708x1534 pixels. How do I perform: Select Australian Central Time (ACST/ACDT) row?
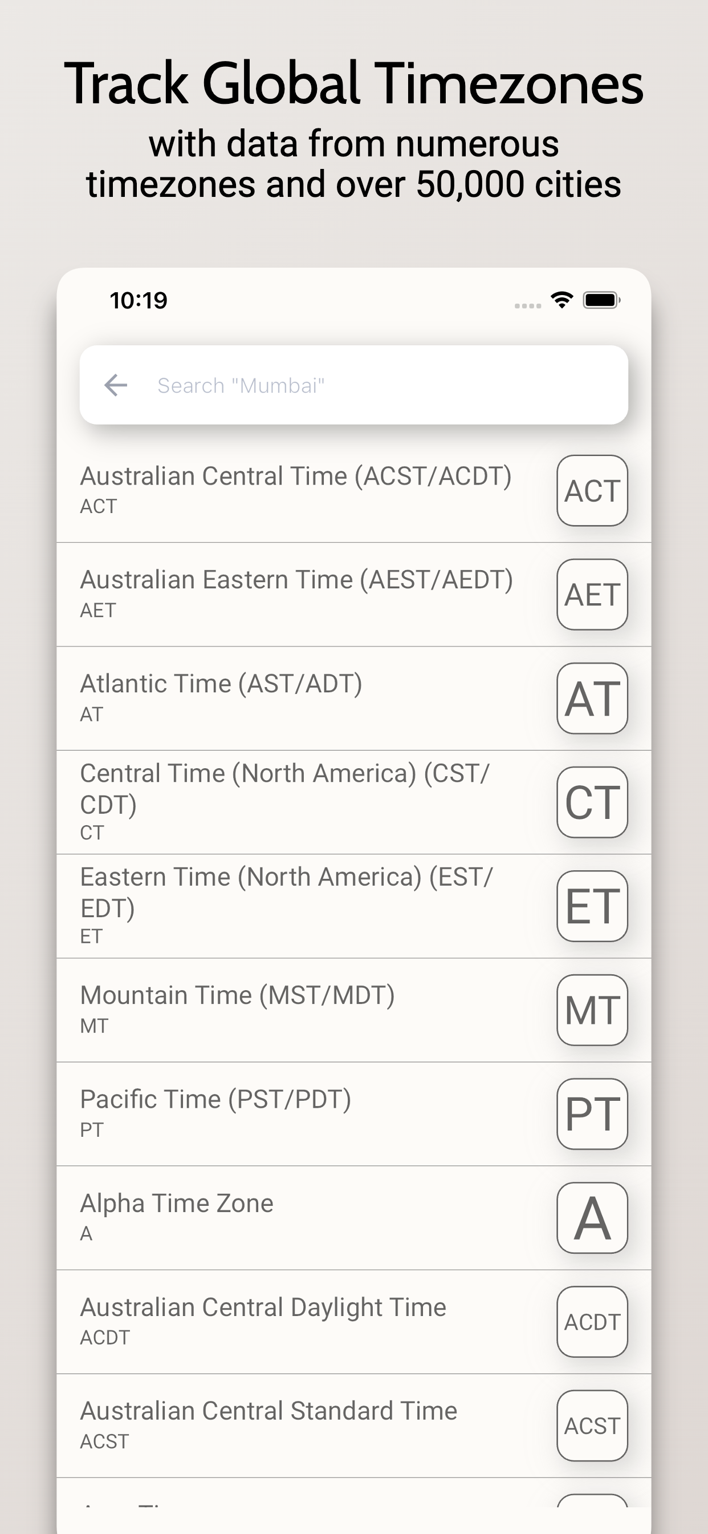coord(354,491)
